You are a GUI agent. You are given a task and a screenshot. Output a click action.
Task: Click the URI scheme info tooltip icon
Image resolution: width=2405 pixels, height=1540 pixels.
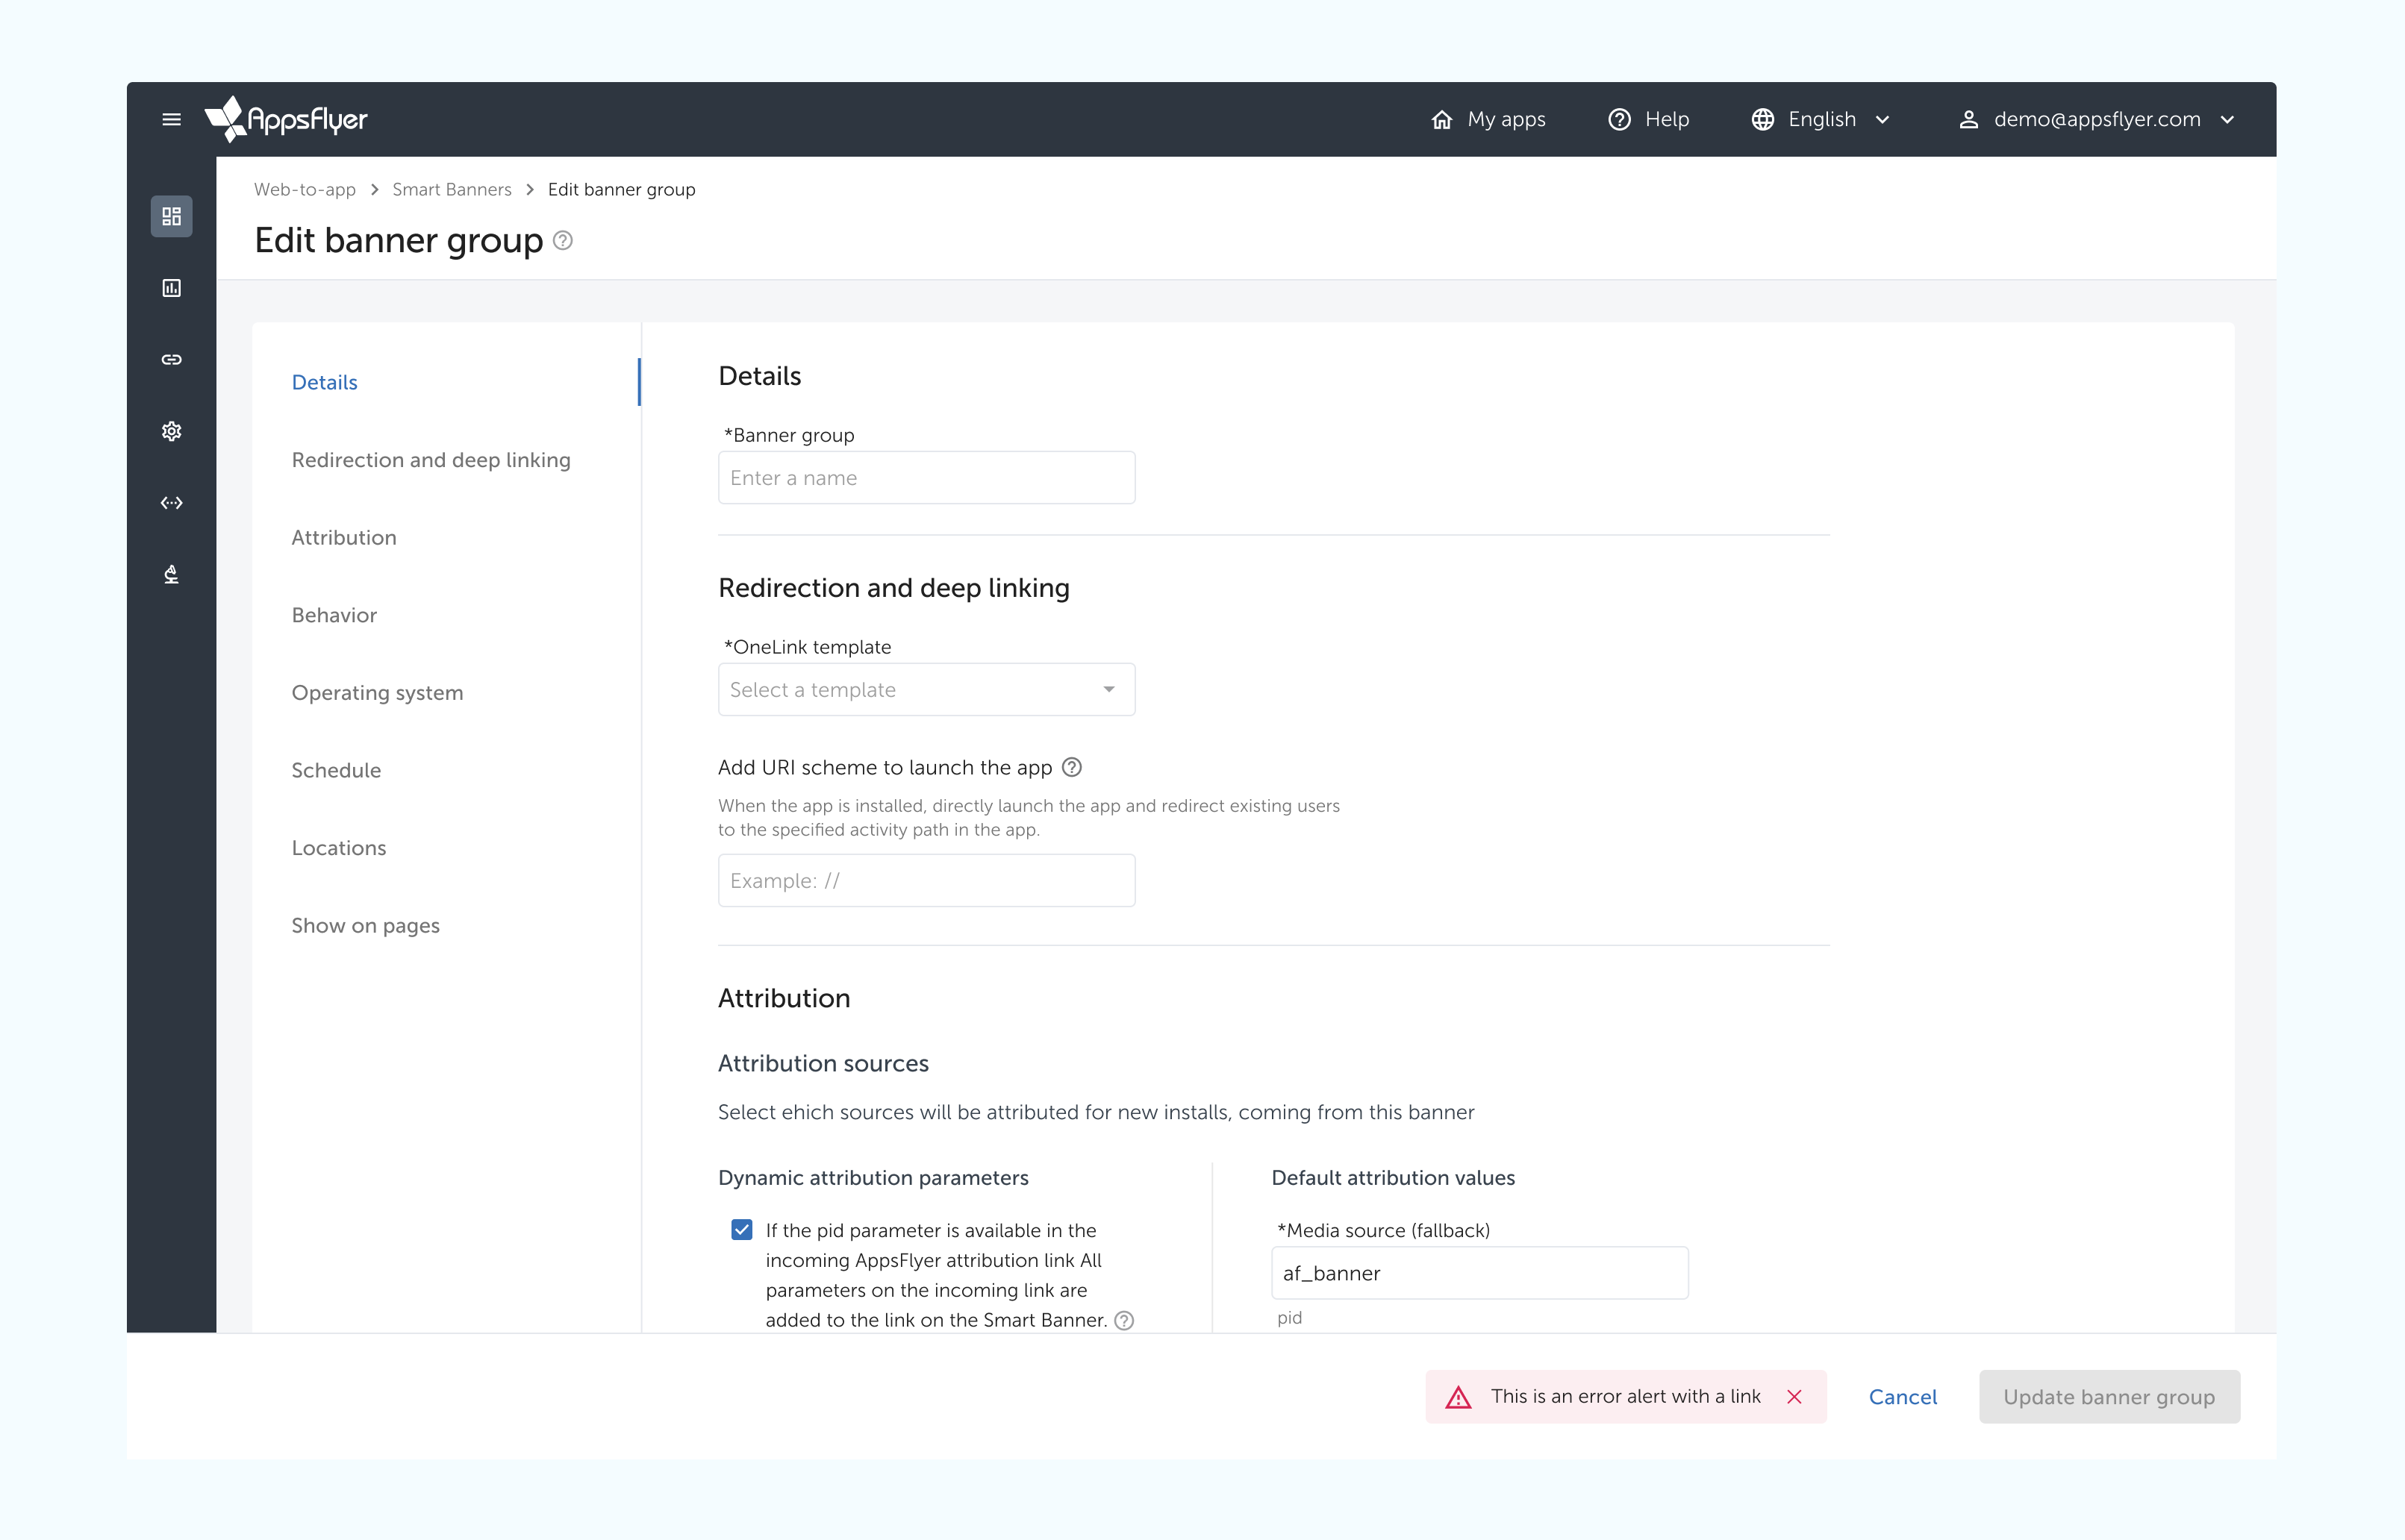point(1071,767)
